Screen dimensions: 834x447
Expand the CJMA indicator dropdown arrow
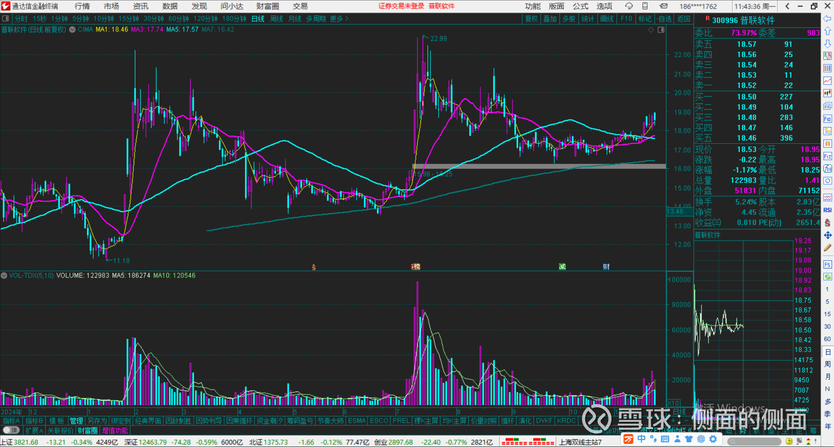pyautogui.click(x=72, y=29)
